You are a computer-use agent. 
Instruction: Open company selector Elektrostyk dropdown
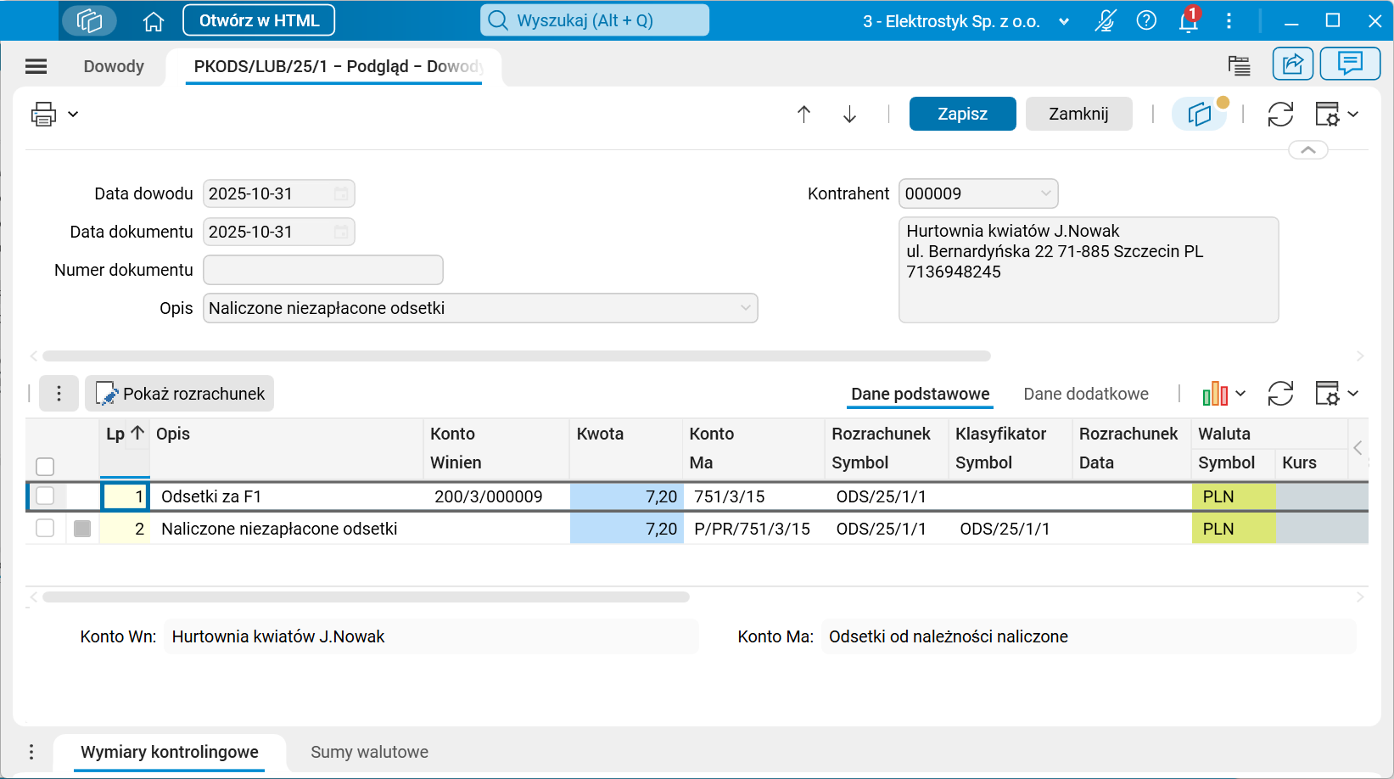coord(1064,22)
